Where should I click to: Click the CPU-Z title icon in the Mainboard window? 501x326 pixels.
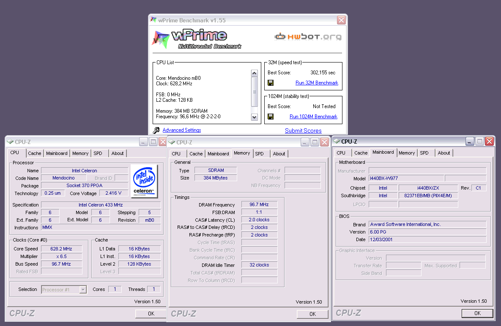pyautogui.click(x=337, y=141)
